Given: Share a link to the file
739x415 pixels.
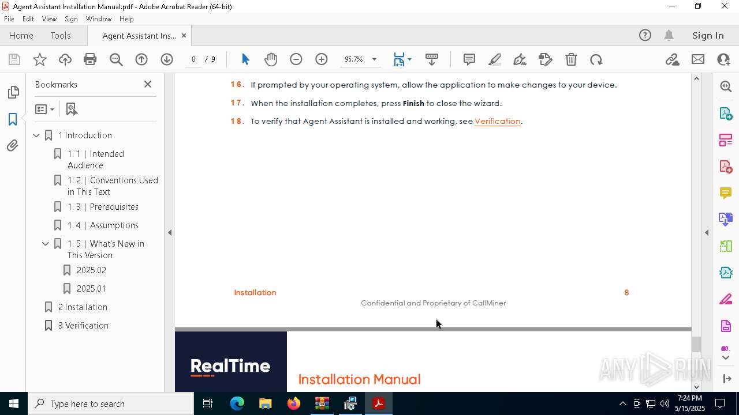Looking at the screenshot, I should pyautogui.click(x=673, y=59).
